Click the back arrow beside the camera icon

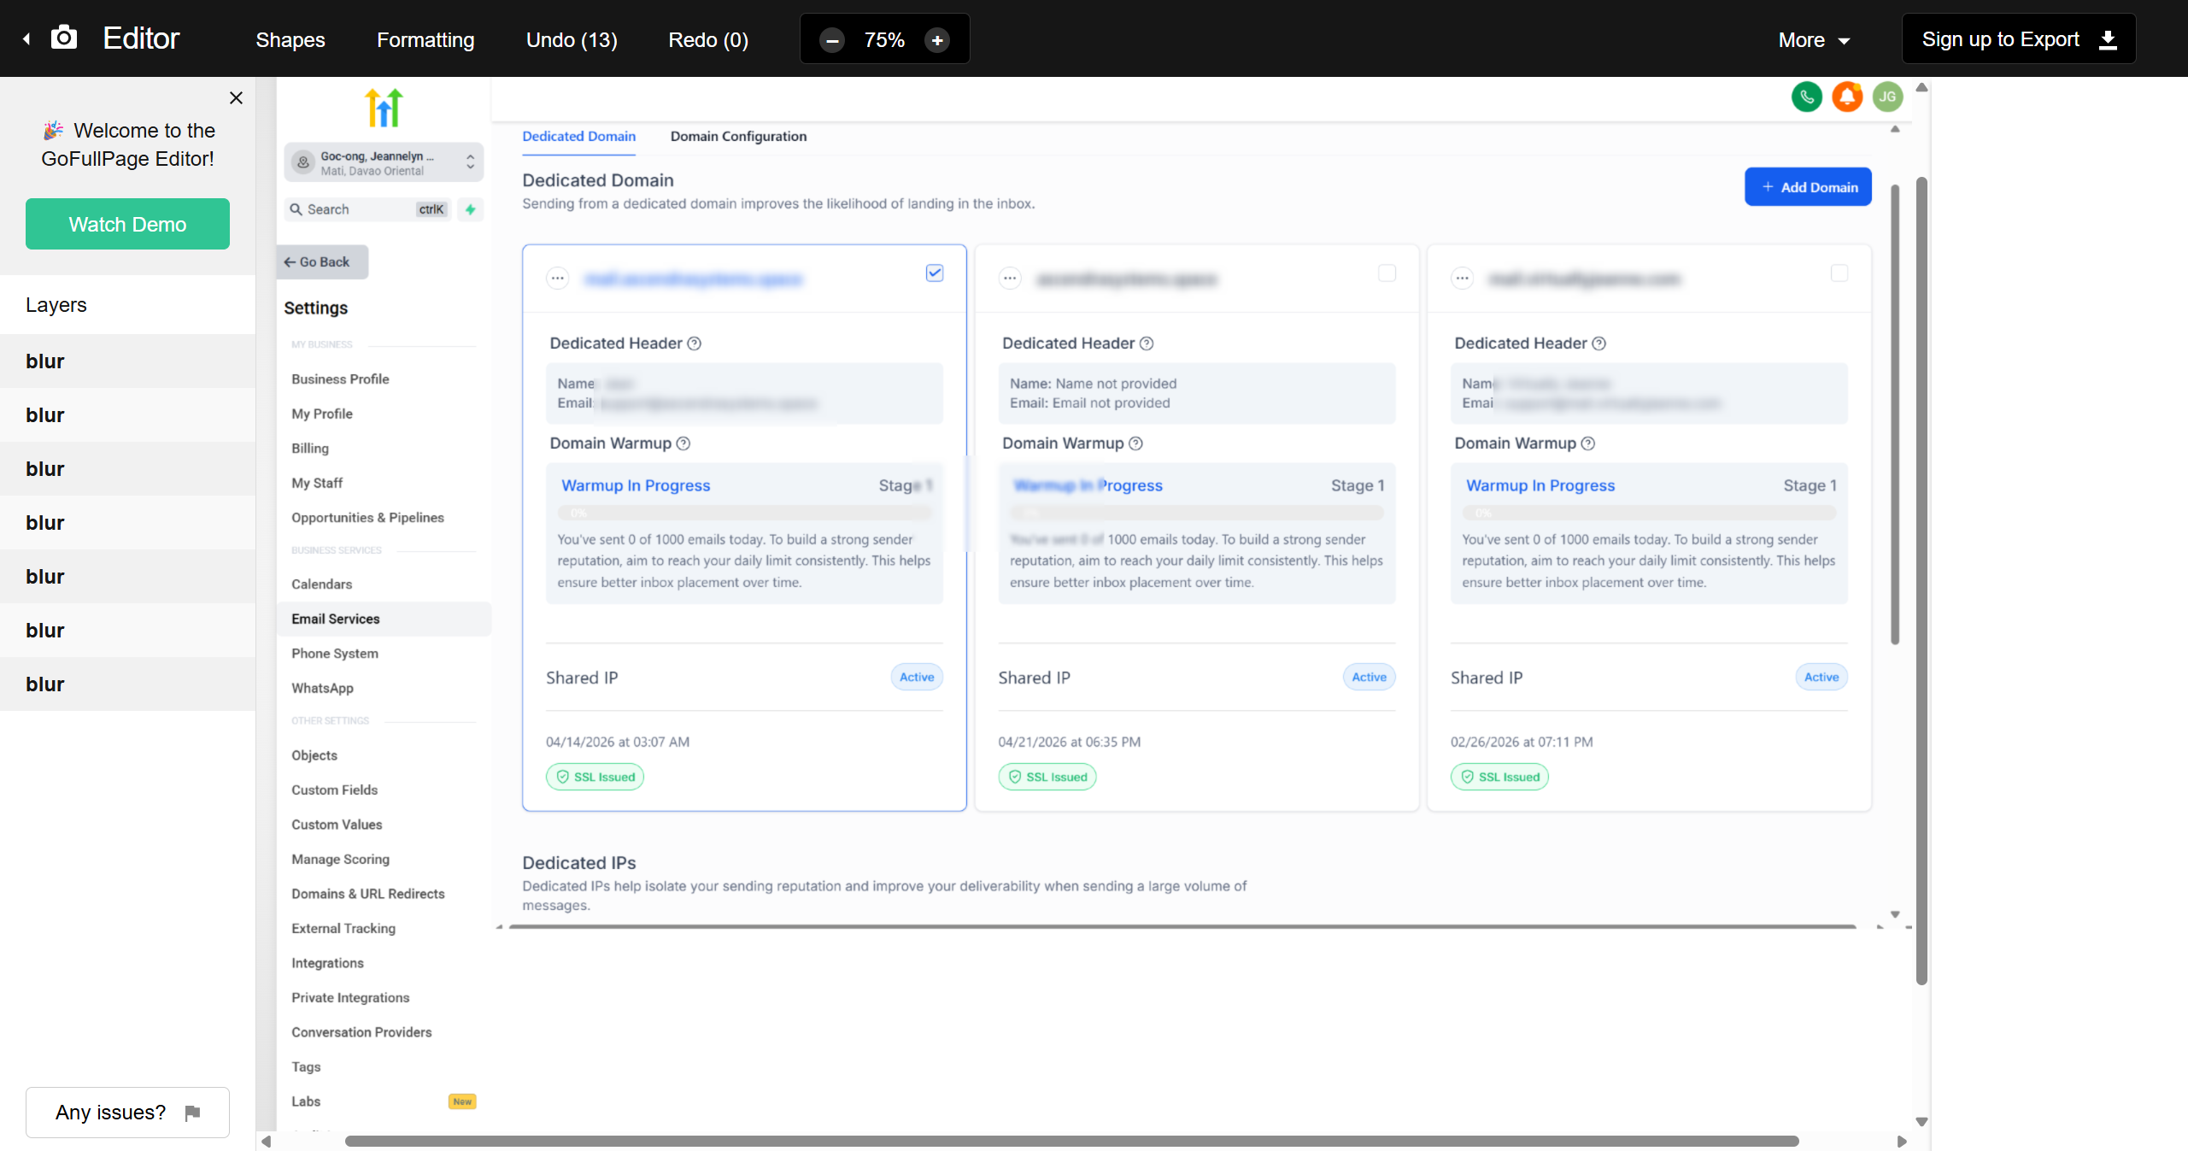(x=26, y=39)
